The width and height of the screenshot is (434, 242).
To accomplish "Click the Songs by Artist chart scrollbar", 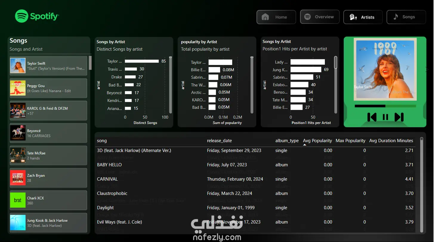I will click(171, 85).
